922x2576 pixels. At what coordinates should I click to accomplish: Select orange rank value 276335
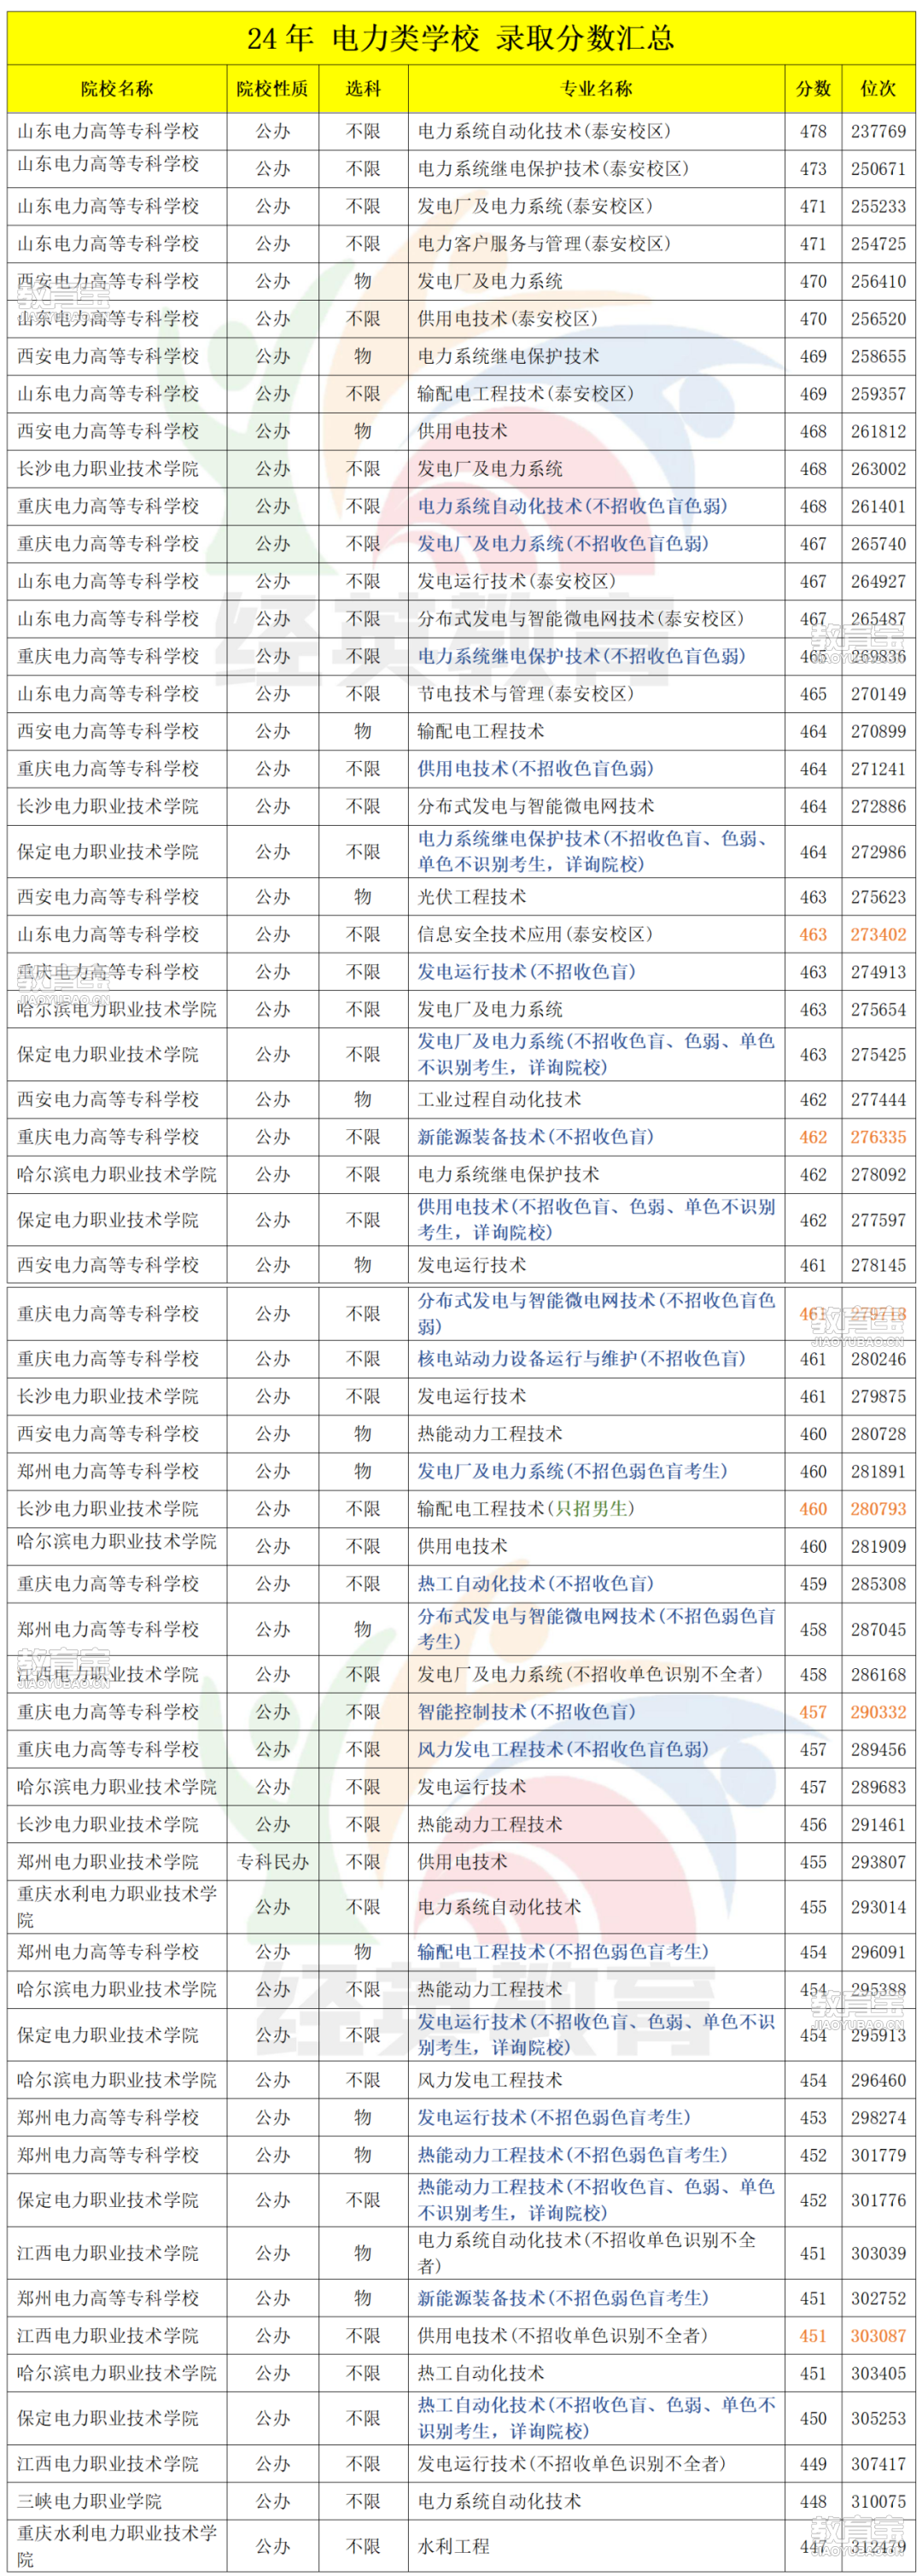[878, 1137]
